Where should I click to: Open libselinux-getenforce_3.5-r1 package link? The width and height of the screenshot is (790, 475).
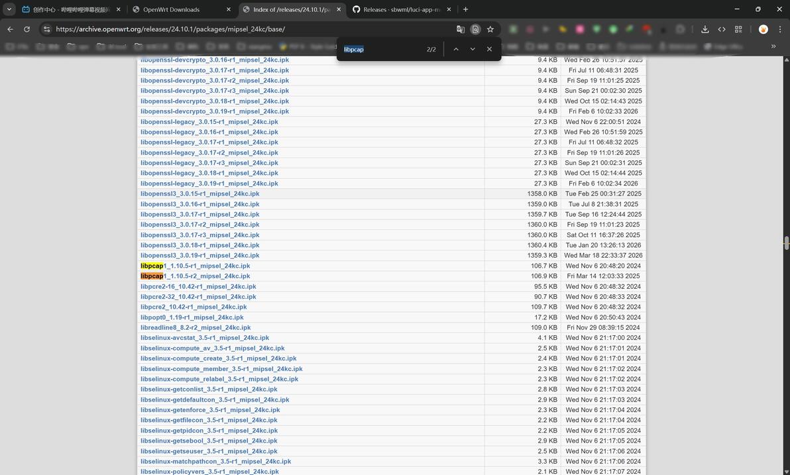pos(210,410)
